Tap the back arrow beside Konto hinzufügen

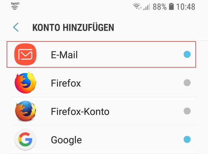16,27
